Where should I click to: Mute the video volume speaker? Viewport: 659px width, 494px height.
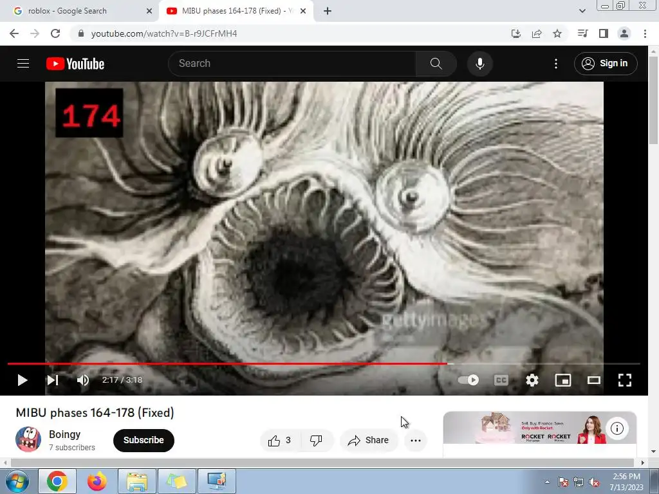(83, 380)
